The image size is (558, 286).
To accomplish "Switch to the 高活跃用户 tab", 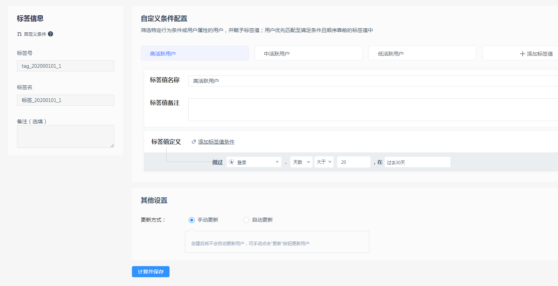I will click(x=195, y=53).
